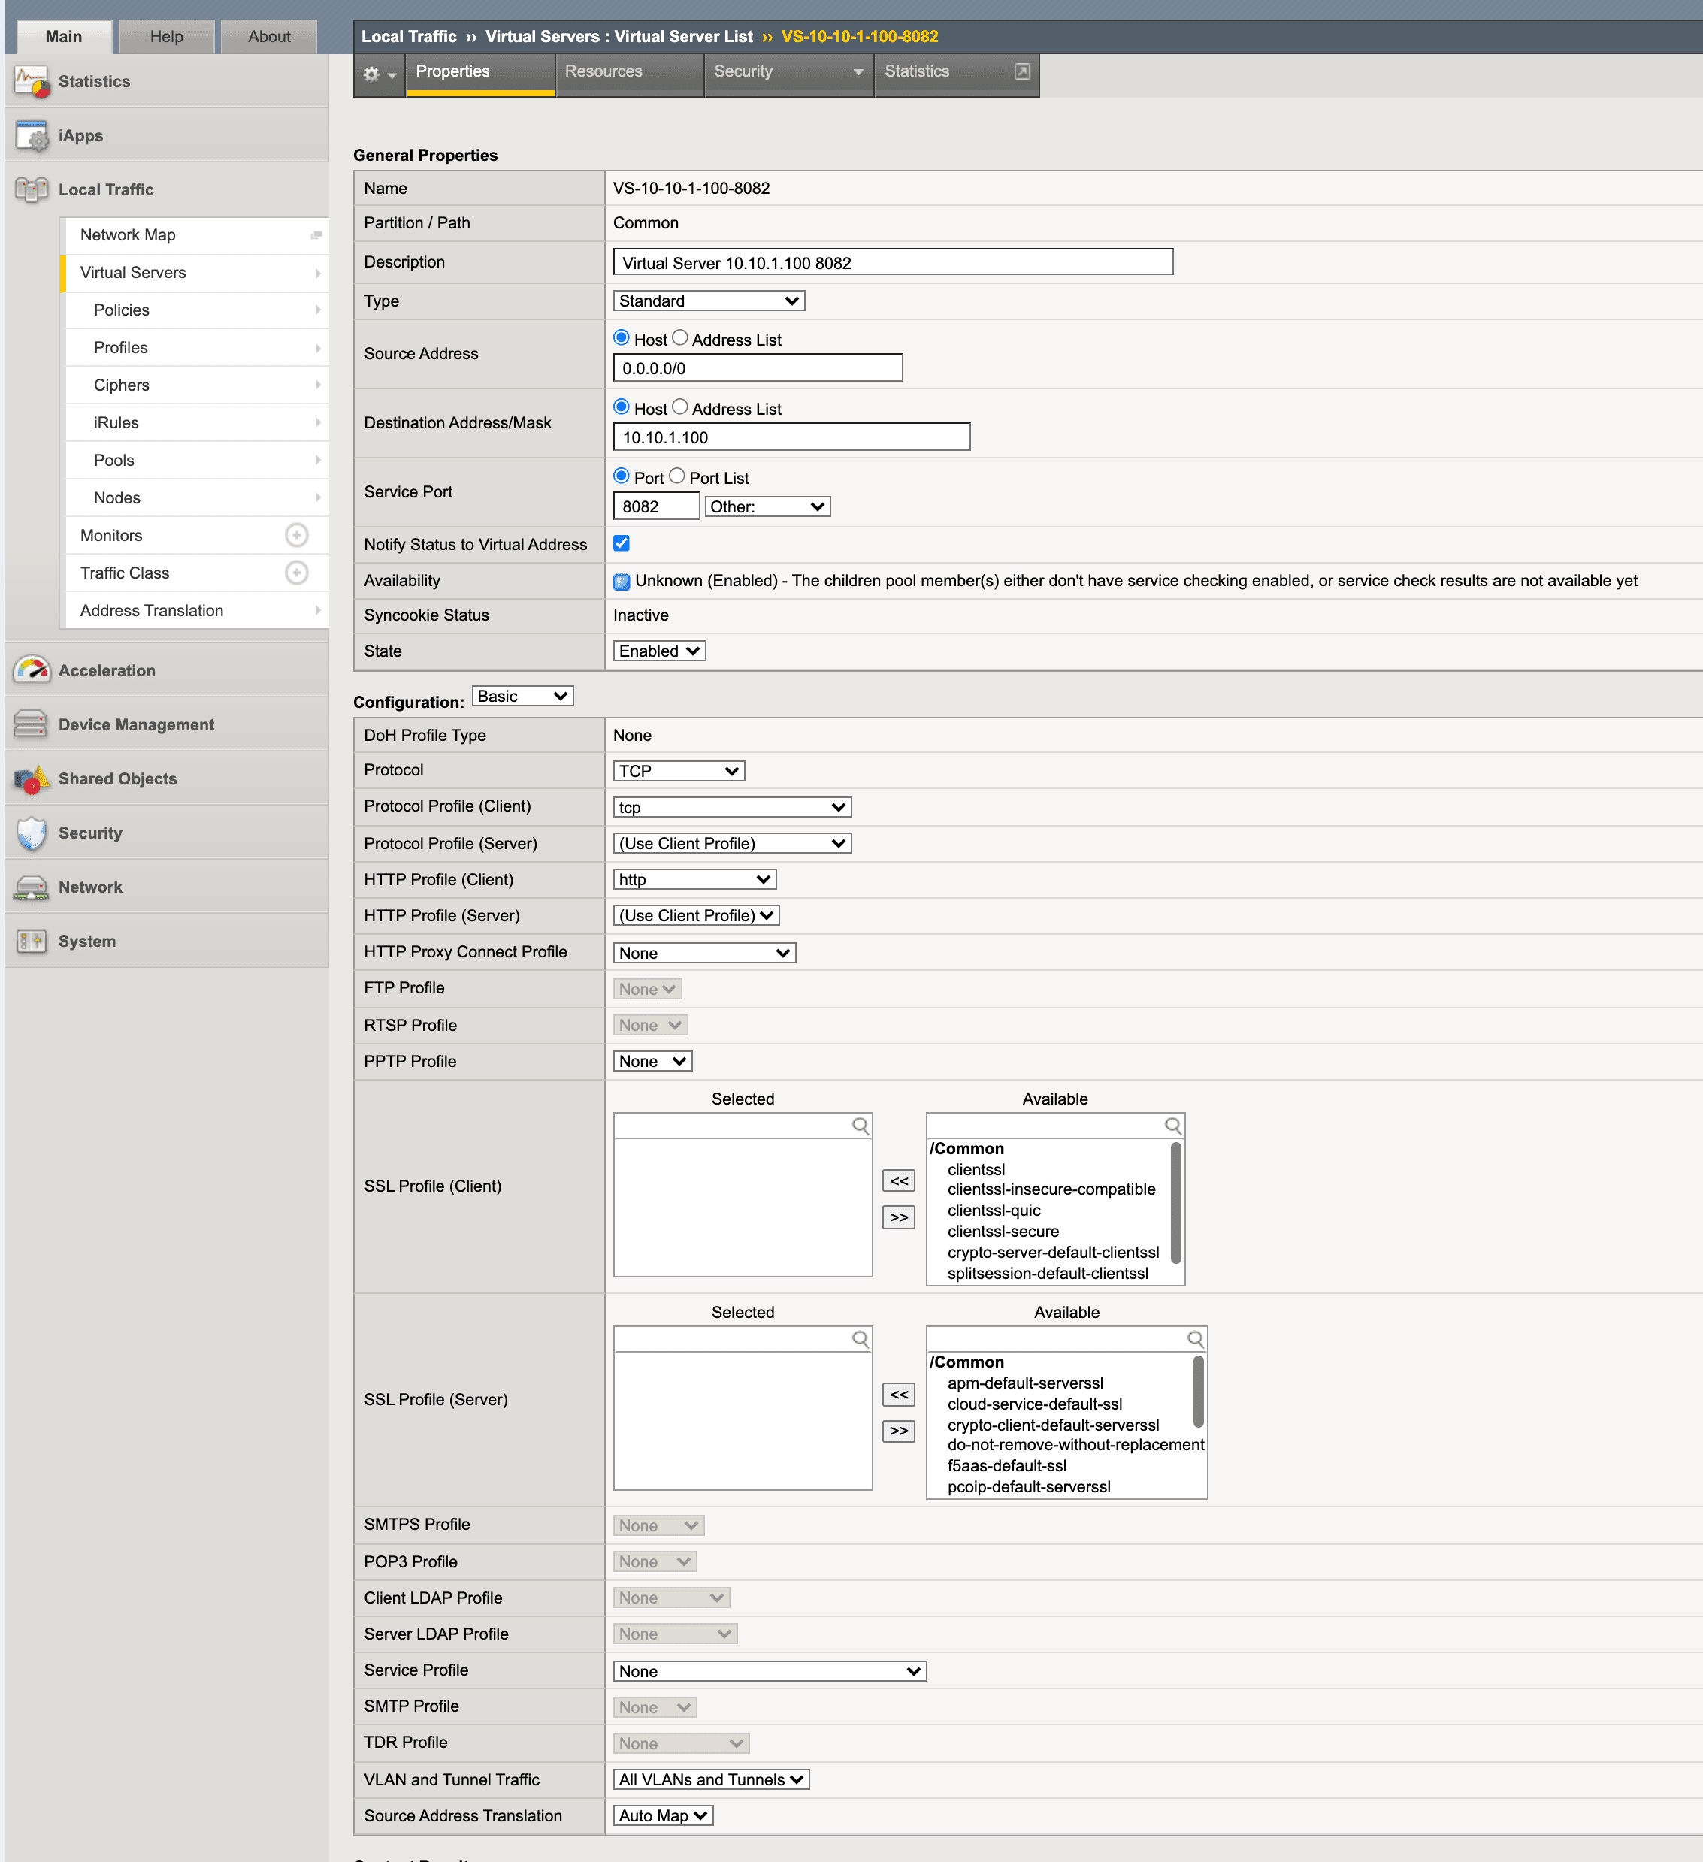This screenshot has width=1703, height=1862.
Task: Move SSL Server profile to Available with >>
Action: point(899,1431)
